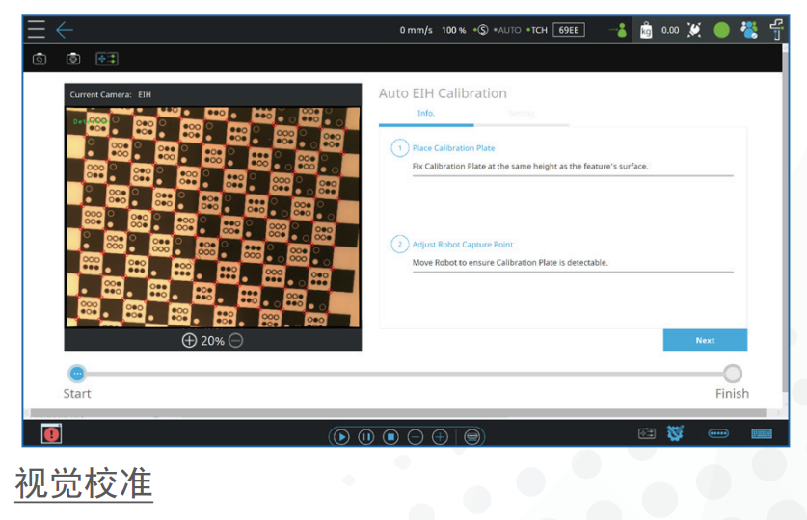Viewport: 807px width, 520px height.
Task: Select the highlighted calibration tool icon
Action: [106, 59]
